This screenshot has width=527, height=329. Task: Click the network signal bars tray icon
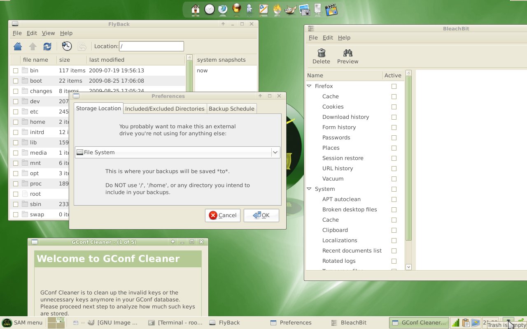pyautogui.click(x=455, y=323)
